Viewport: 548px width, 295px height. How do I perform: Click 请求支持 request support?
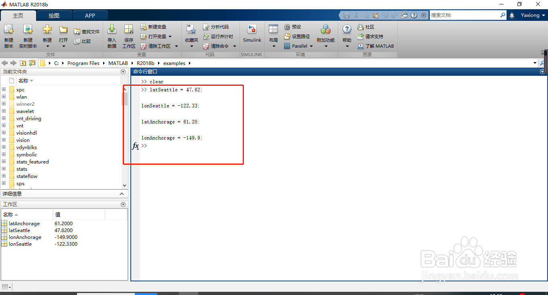[x=370, y=36]
